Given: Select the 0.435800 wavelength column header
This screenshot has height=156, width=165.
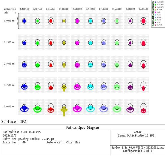Looking at the screenshot, I should click(64, 9).
